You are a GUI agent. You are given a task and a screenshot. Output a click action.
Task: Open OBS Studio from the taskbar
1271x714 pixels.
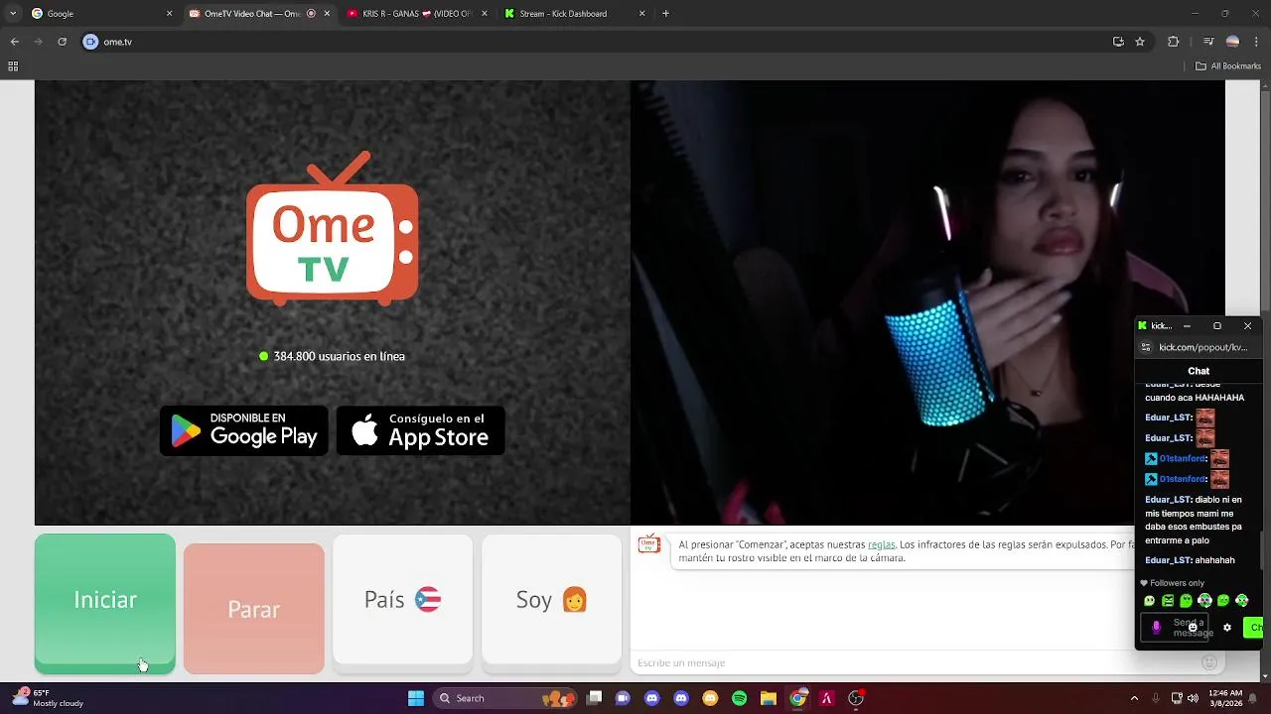[856, 698]
